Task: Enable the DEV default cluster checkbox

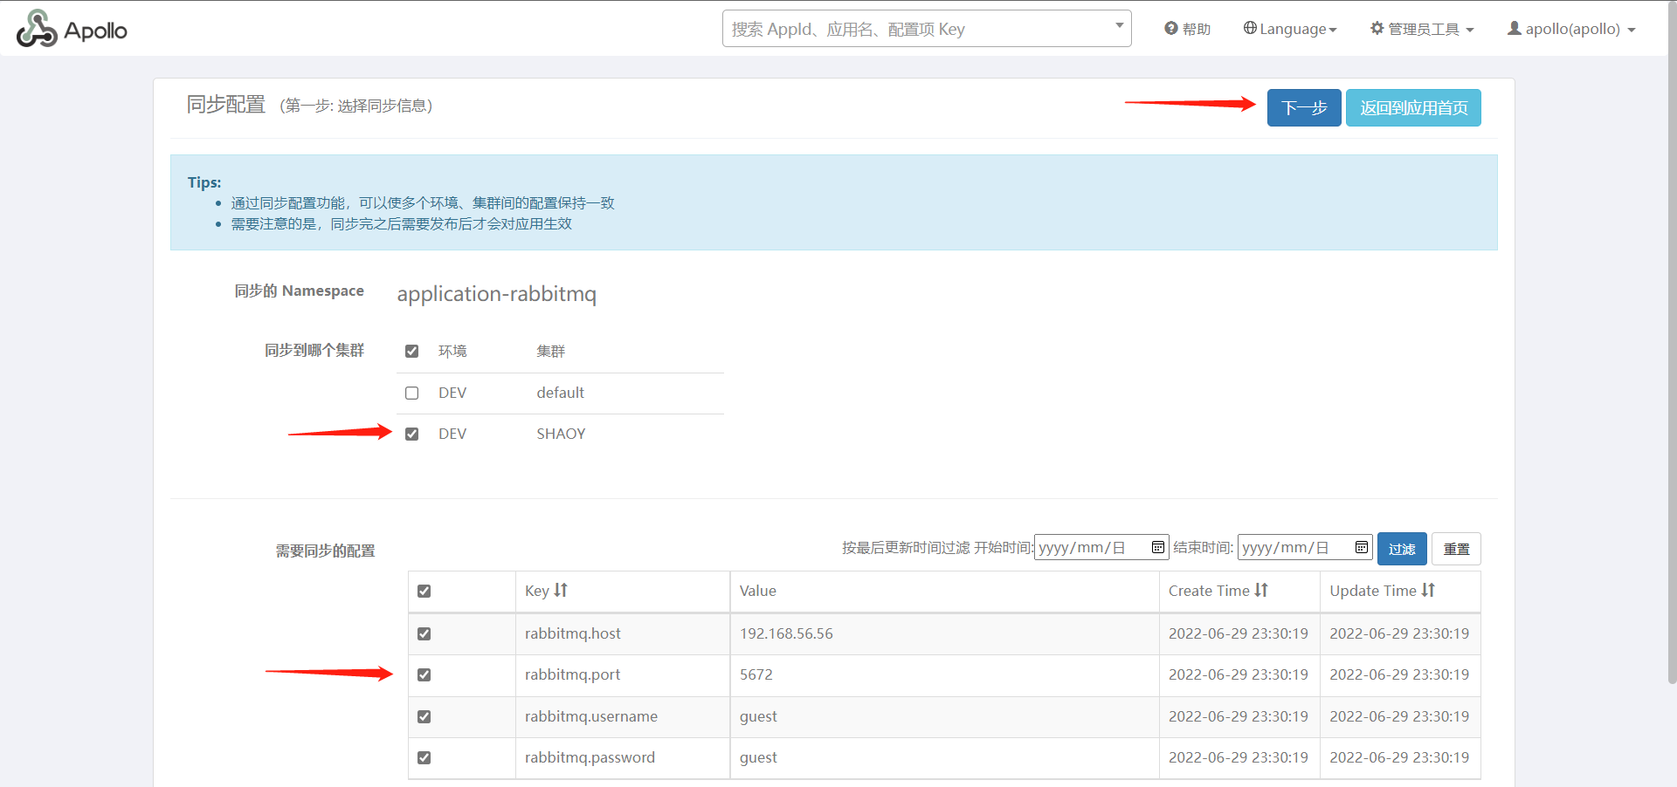Action: (x=412, y=393)
